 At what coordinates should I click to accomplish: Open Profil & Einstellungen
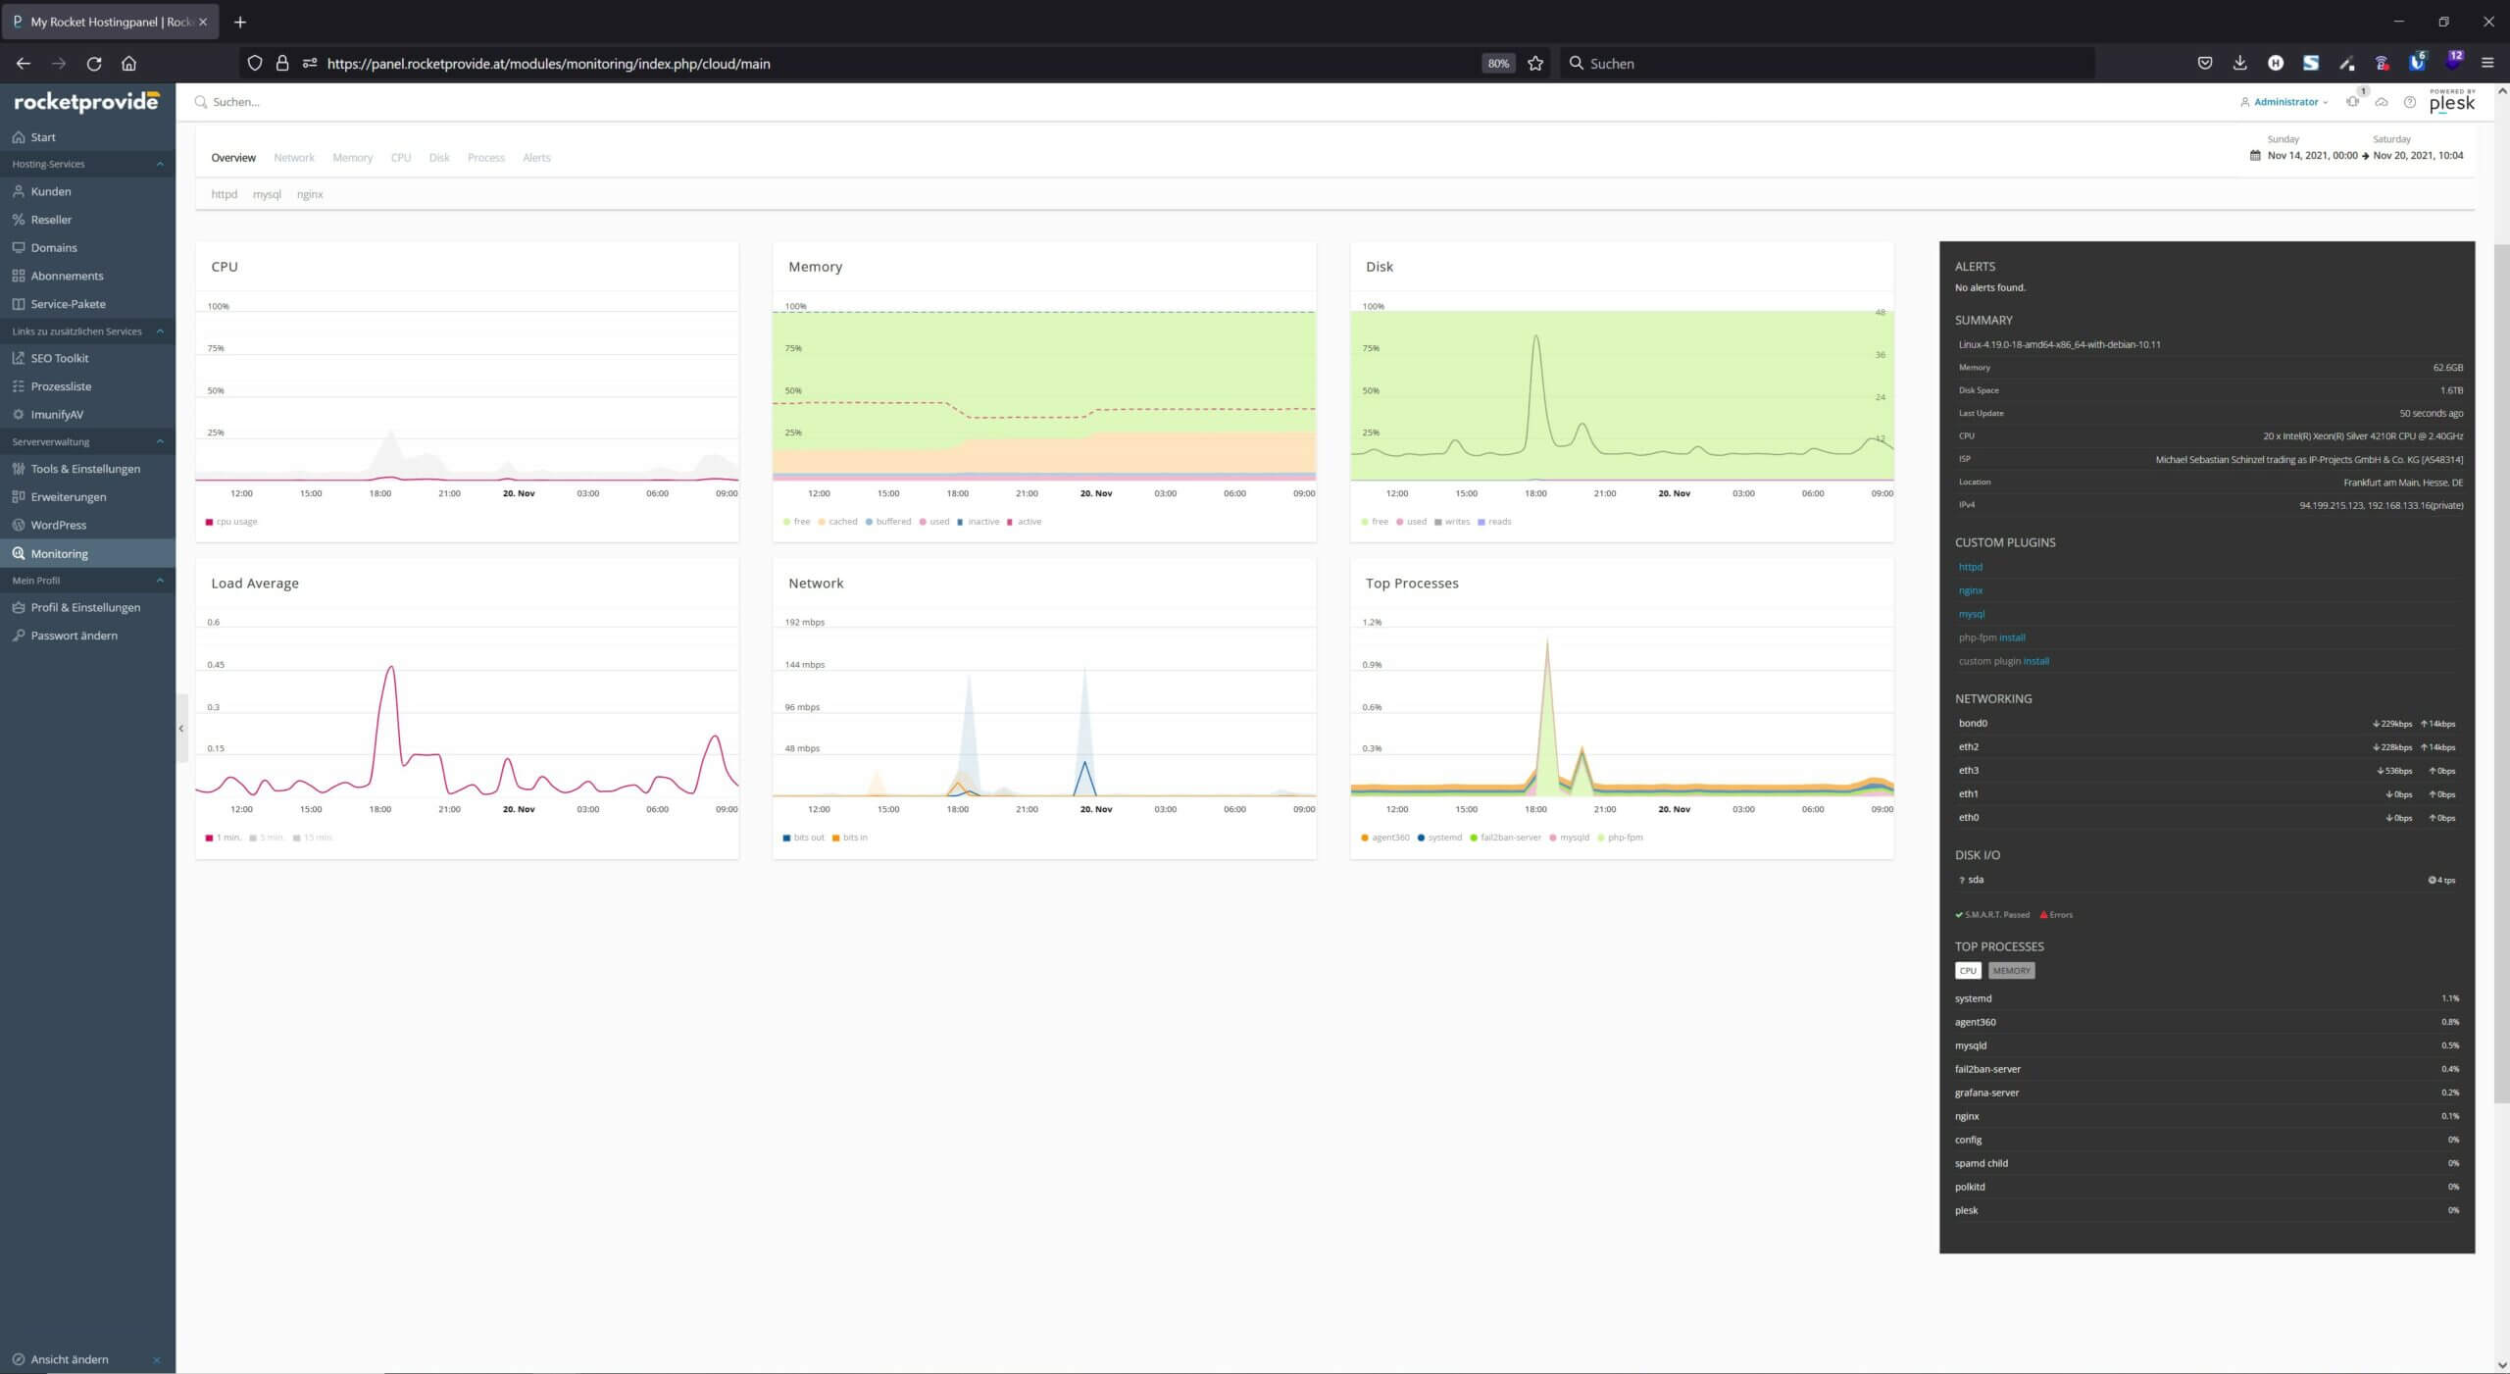85,608
